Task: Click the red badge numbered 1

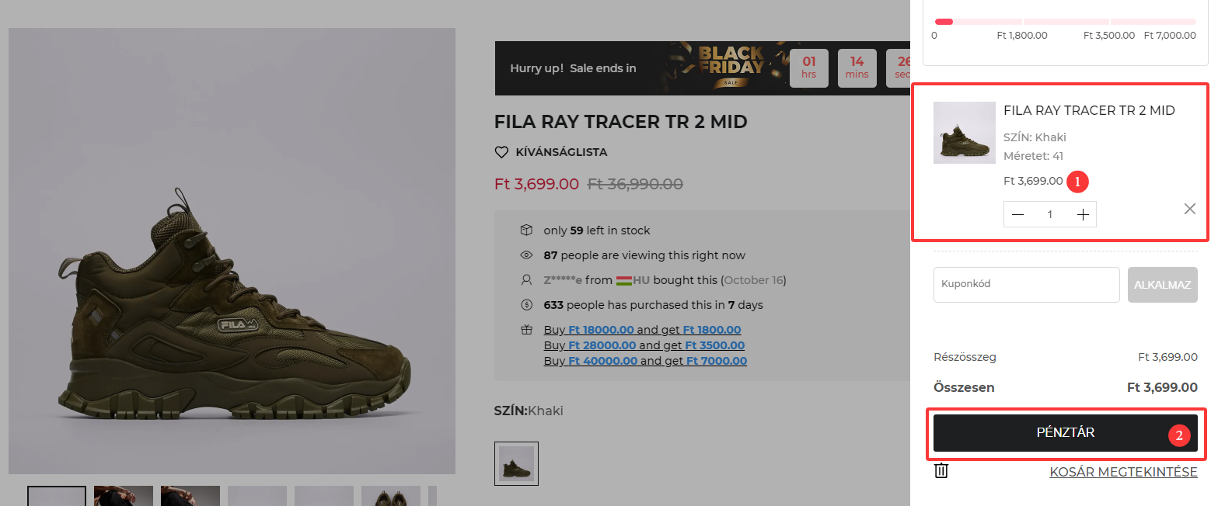Action: (x=1077, y=182)
